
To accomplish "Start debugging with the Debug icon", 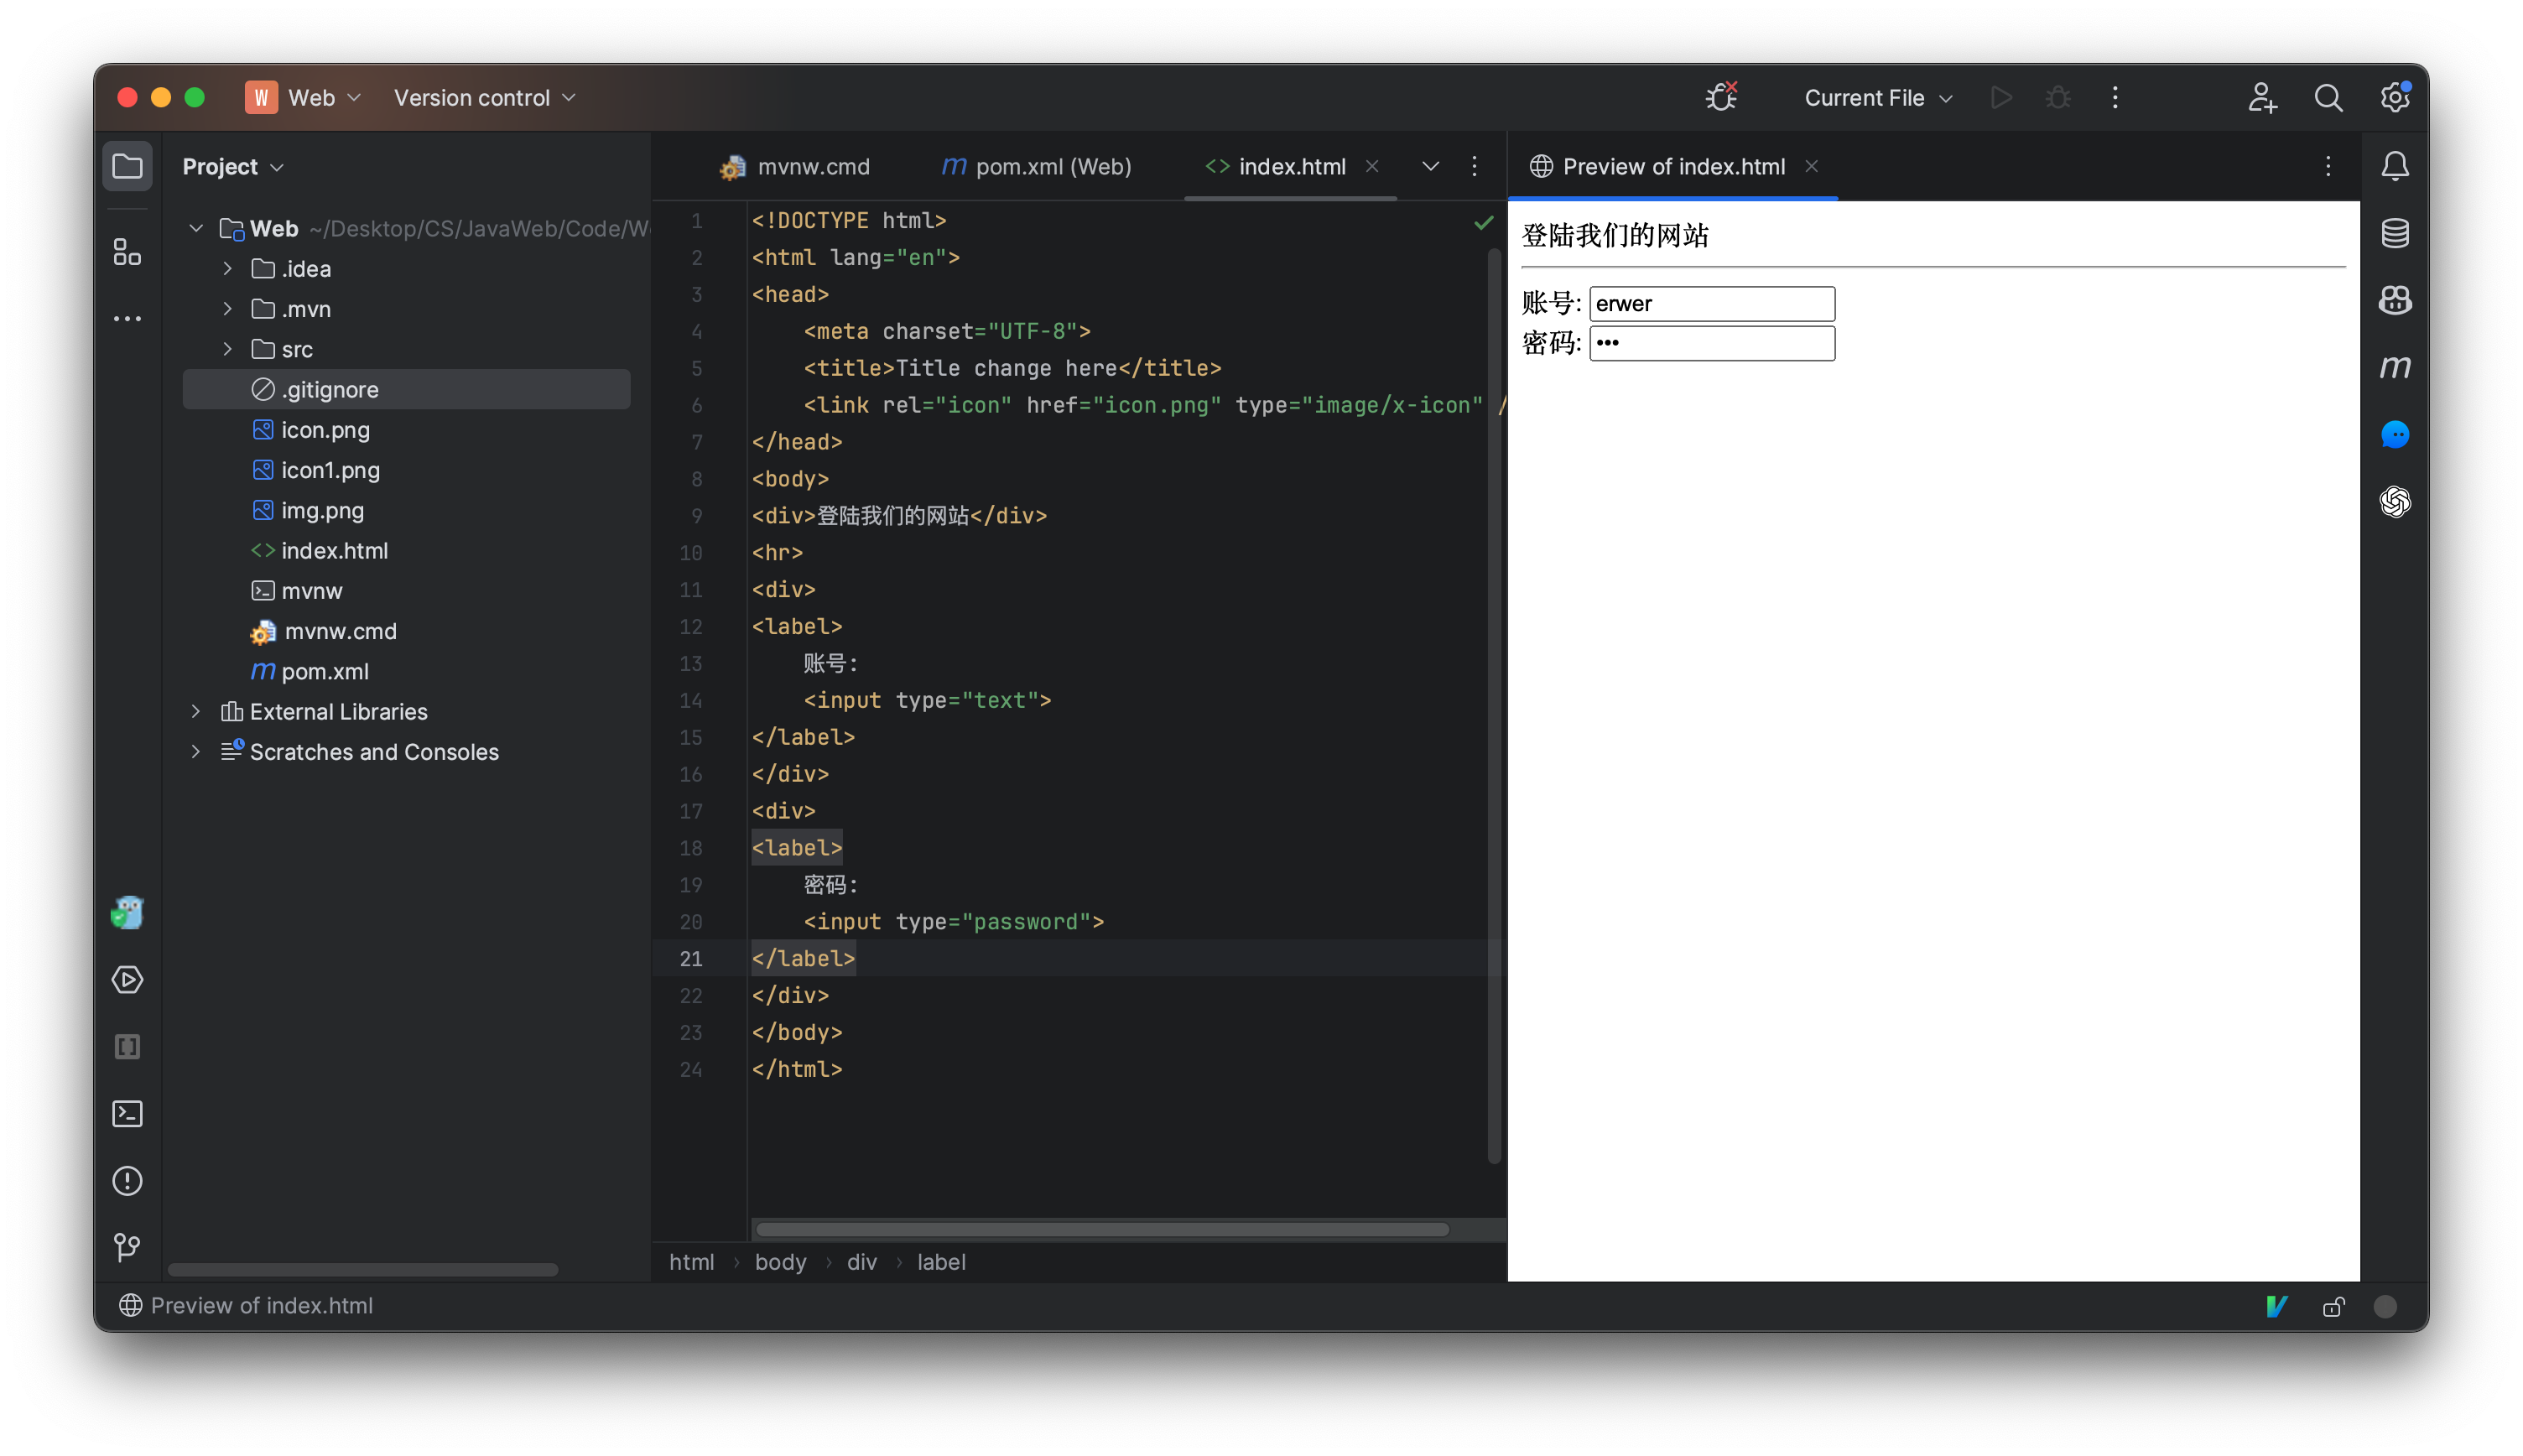I will (2057, 97).
